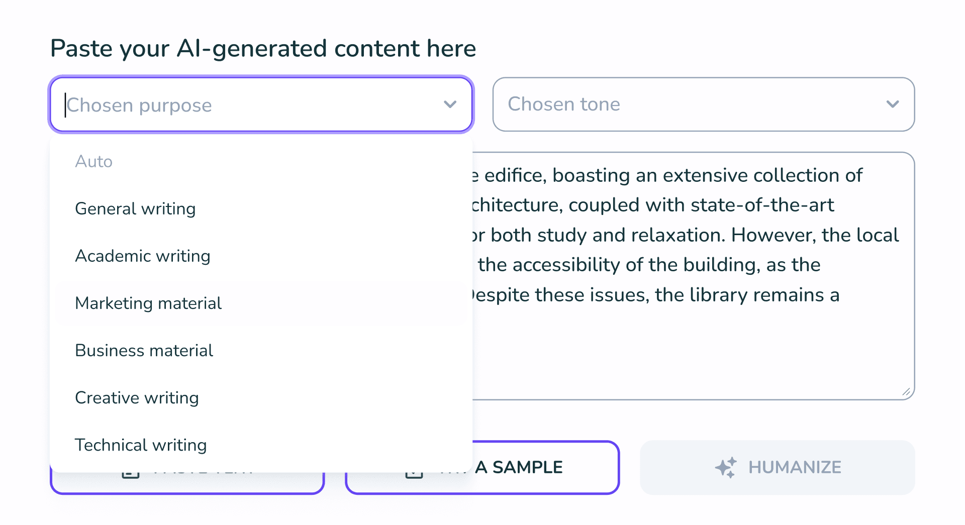The image size is (965, 525).
Task: Click the "Paste your AI-generated content here" heading
Action: point(263,49)
